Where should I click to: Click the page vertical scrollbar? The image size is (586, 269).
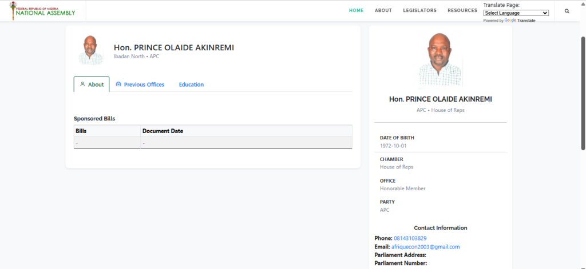coord(583,91)
